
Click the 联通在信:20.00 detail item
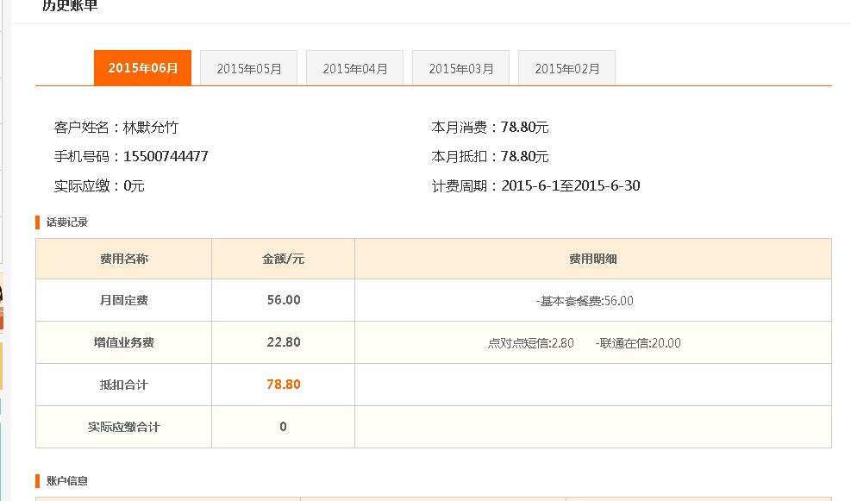(x=638, y=343)
